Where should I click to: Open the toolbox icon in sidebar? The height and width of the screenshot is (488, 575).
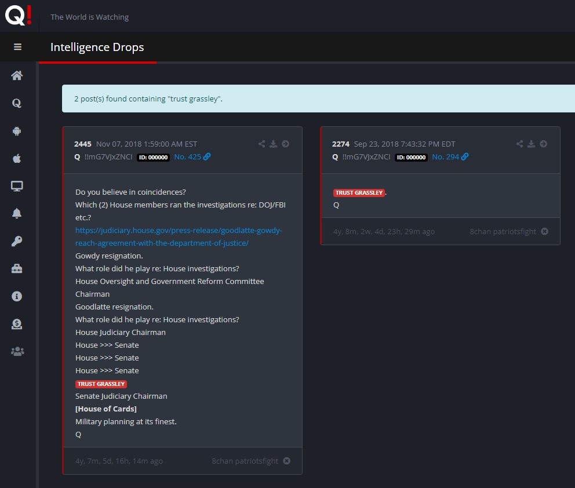point(17,269)
